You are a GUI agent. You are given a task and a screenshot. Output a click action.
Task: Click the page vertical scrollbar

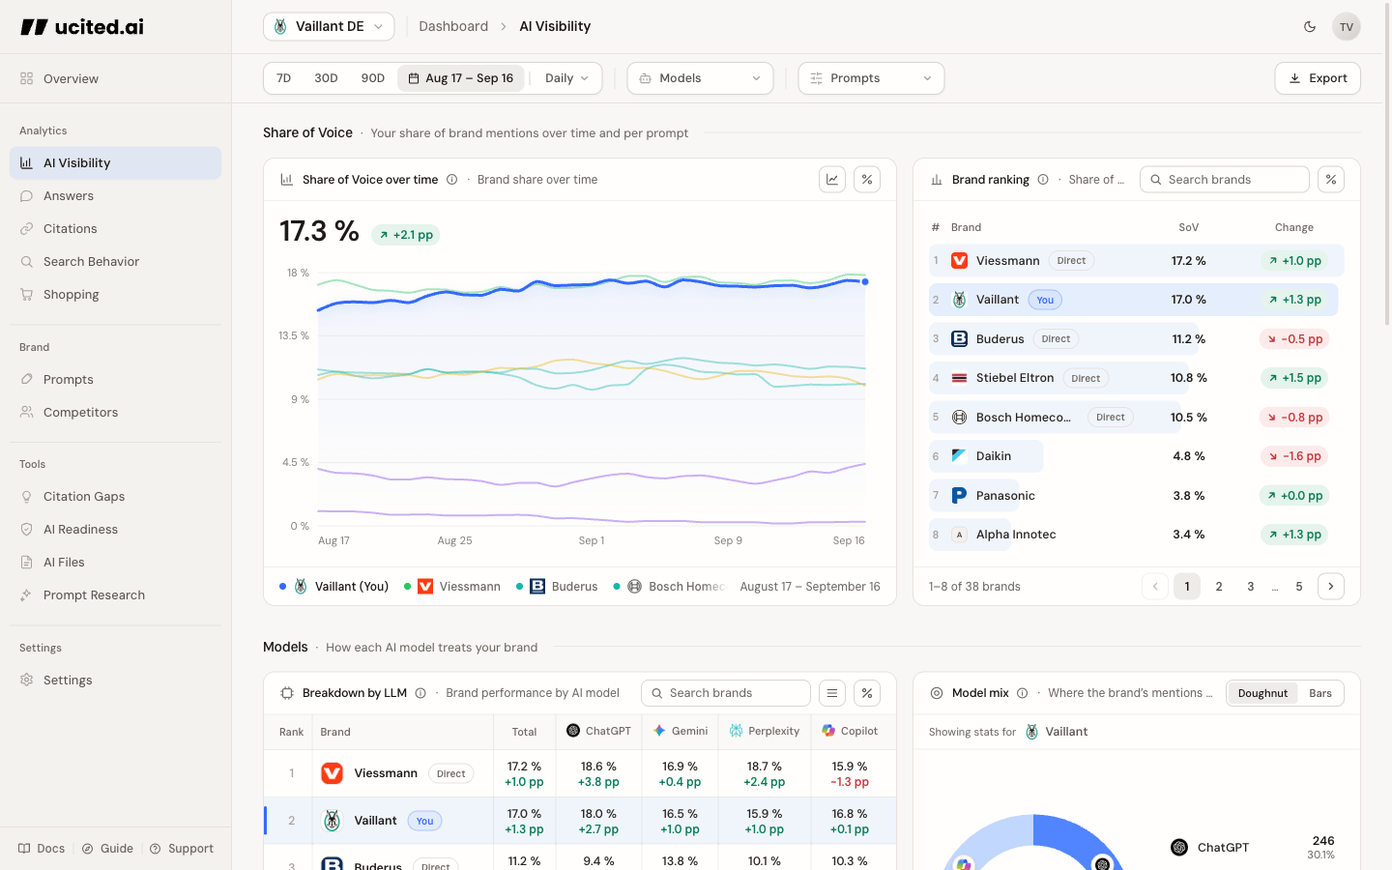(1387, 164)
